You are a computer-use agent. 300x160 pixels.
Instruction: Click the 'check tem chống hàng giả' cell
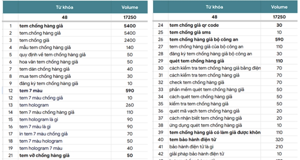tap(214, 82)
